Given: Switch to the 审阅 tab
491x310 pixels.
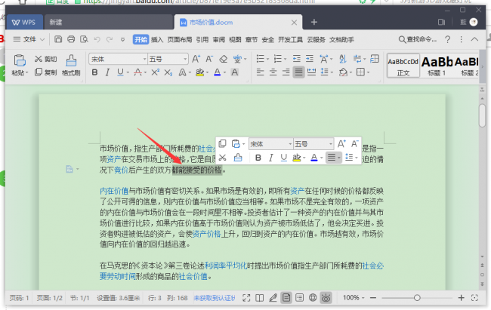Looking at the screenshot, I should pos(219,40).
